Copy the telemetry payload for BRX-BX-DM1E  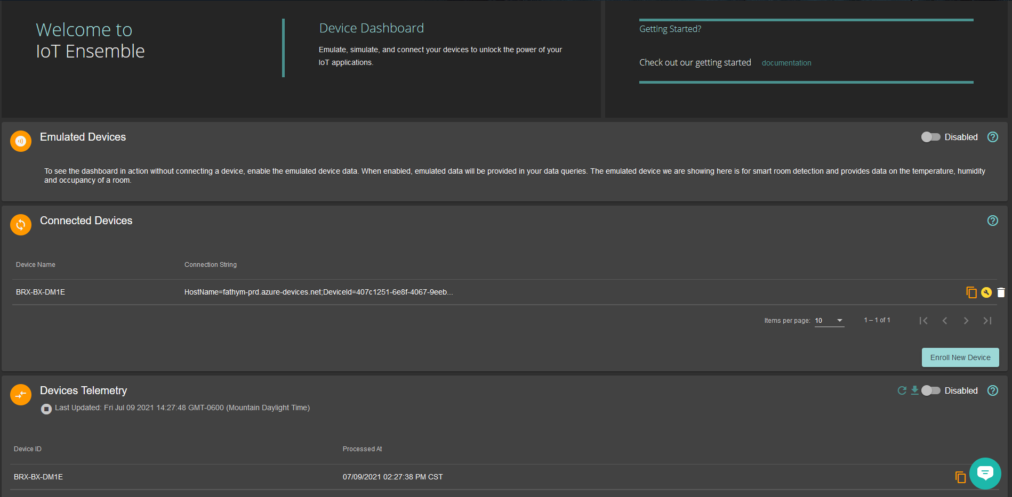coord(960,477)
